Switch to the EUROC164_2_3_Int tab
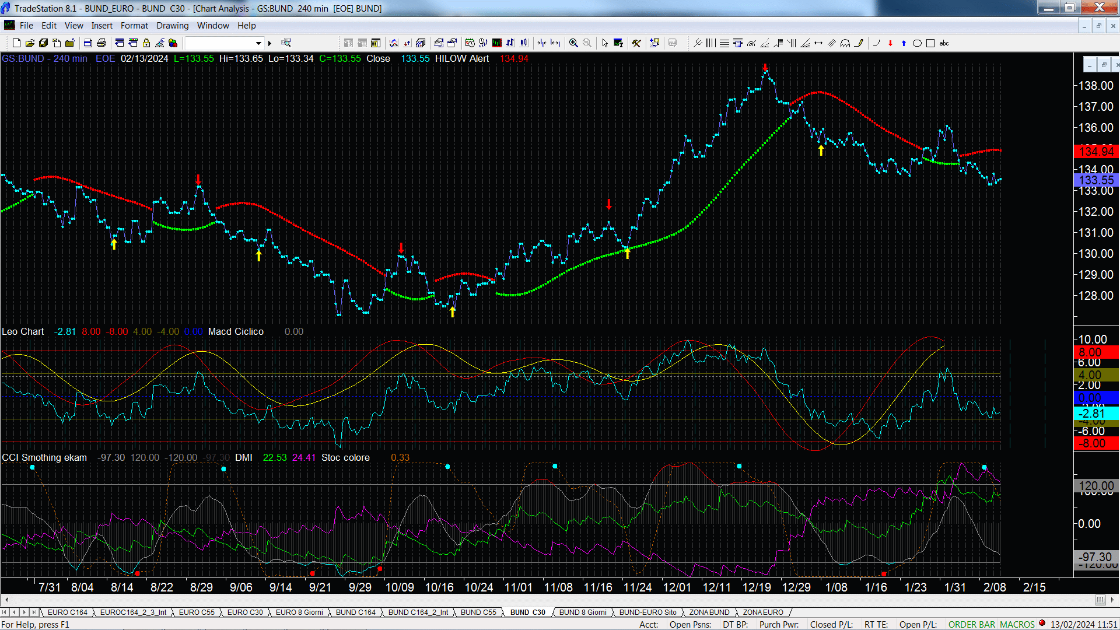1120x630 pixels. pyautogui.click(x=133, y=612)
